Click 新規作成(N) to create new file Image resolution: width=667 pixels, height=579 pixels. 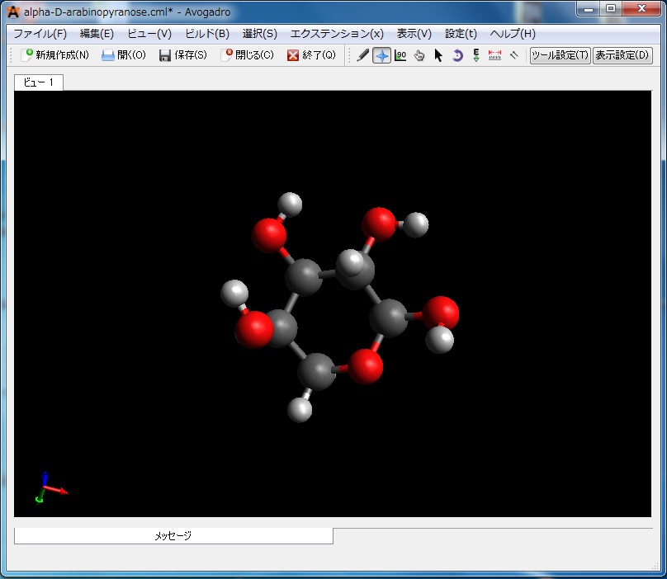tap(54, 55)
